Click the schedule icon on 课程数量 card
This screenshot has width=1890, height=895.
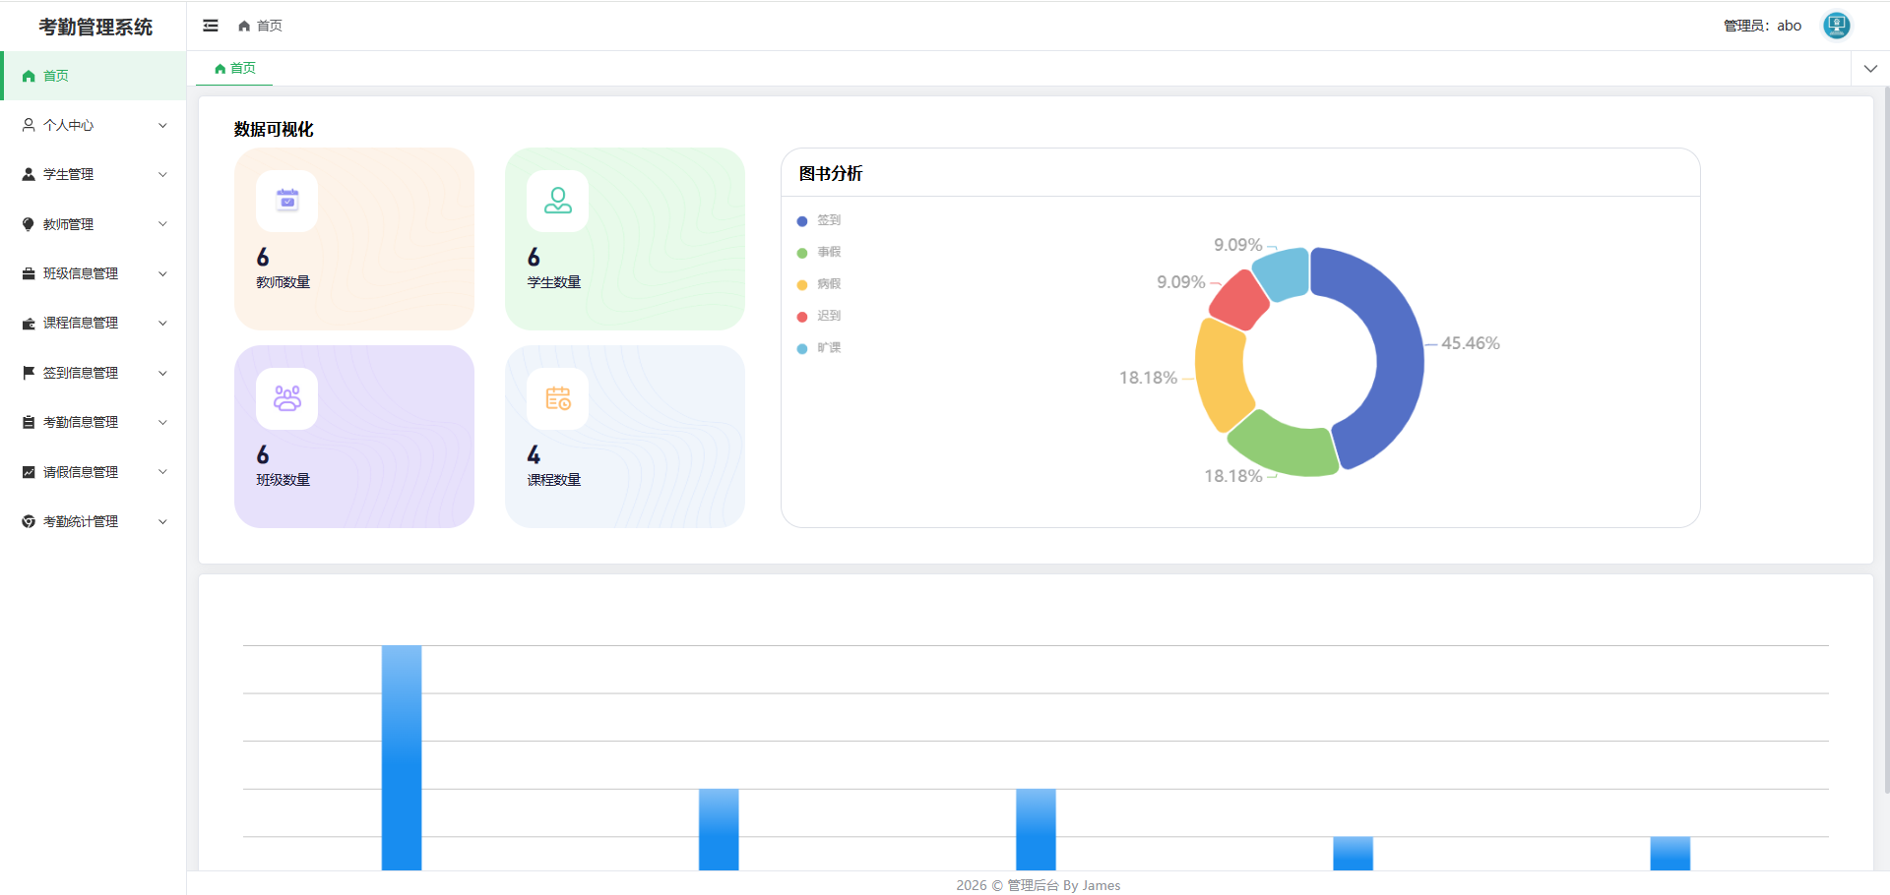558,398
